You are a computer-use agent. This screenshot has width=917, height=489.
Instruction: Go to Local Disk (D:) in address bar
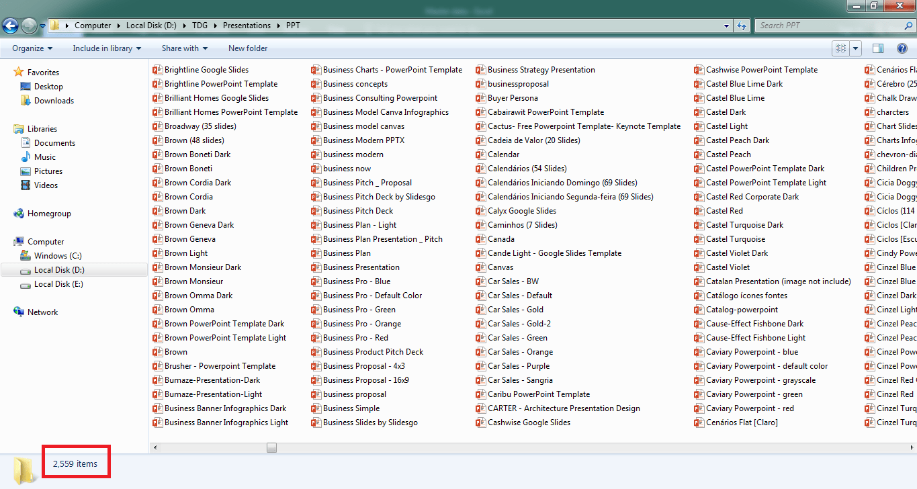[x=151, y=26]
